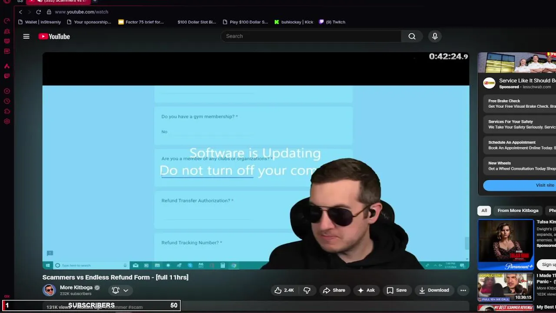Open the Wallet | inStreamly bookmark
This screenshot has height=313, width=556.
pyautogui.click(x=40, y=22)
